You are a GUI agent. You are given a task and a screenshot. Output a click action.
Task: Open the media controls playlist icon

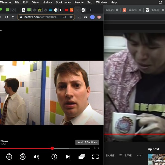[x=86, y=17]
